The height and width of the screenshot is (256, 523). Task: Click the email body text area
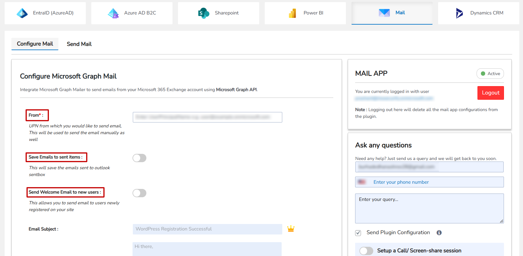tap(207, 249)
